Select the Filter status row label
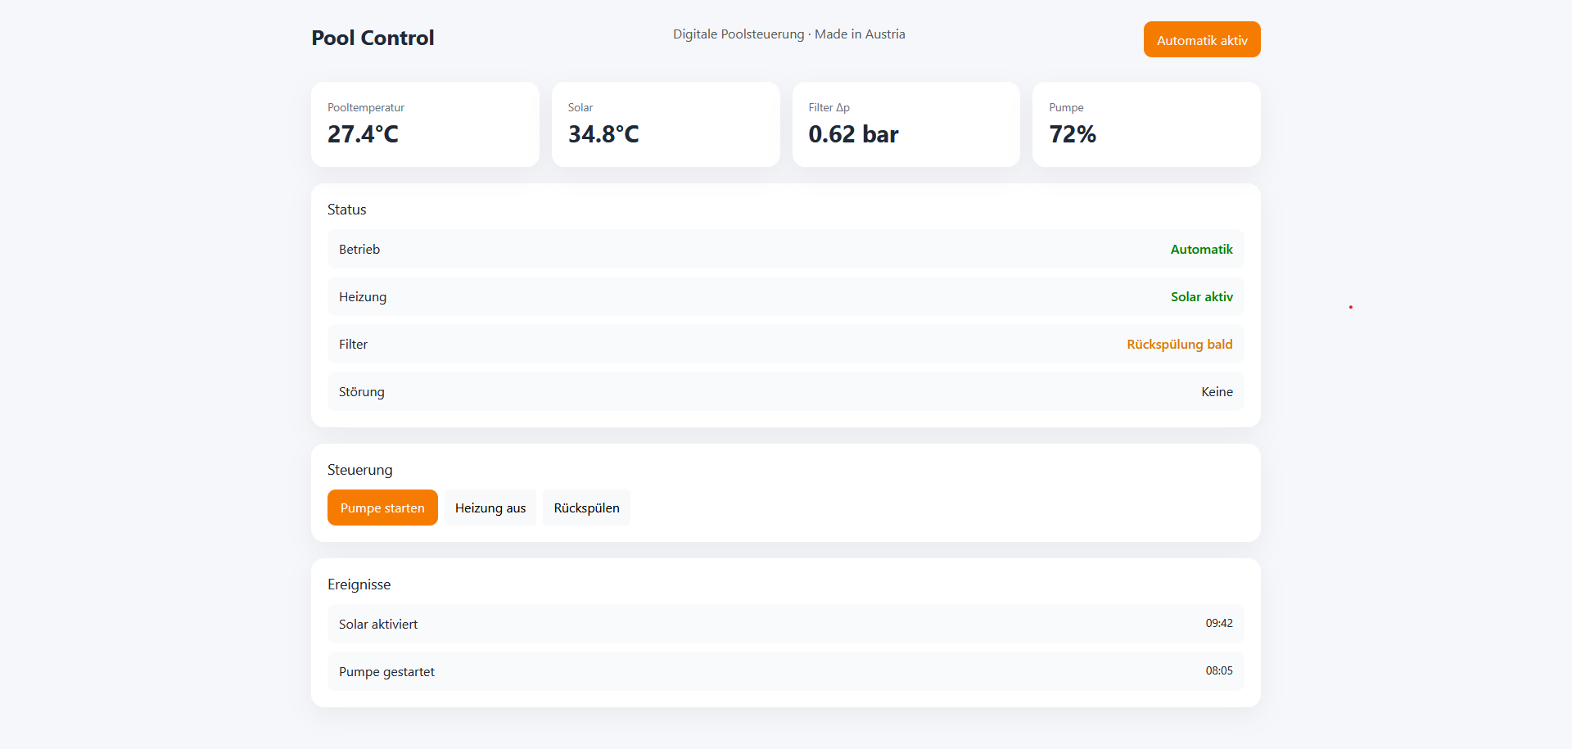 tap(353, 344)
